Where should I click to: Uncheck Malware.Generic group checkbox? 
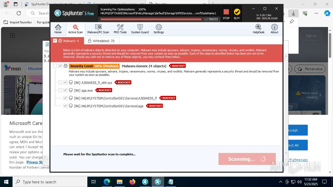[60, 66]
